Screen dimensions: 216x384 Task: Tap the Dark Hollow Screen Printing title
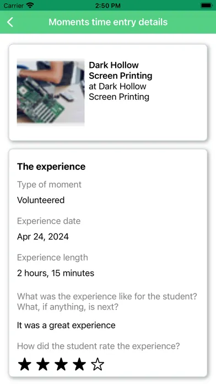pyautogui.click(x=120, y=70)
